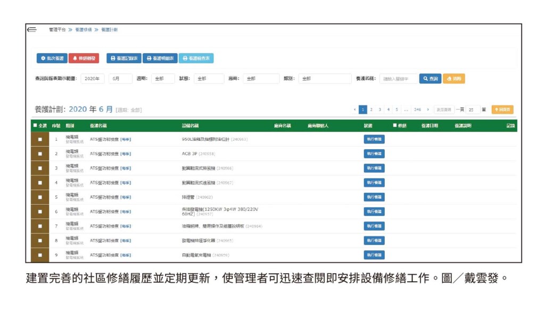Click the hamburger menu icon at top left
Viewport: 545px width, 313px height.
pyautogui.click(x=32, y=30)
